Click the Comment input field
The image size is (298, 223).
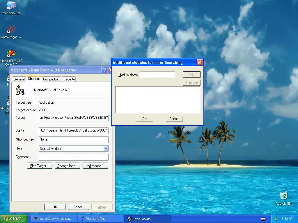click(74, 157)
